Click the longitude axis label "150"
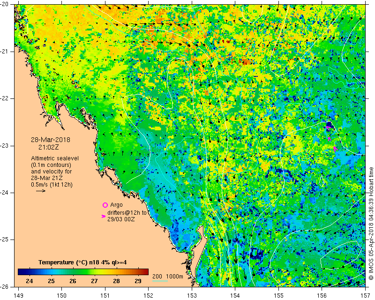This screenshot has width=375, height=300. pos(62,296)
